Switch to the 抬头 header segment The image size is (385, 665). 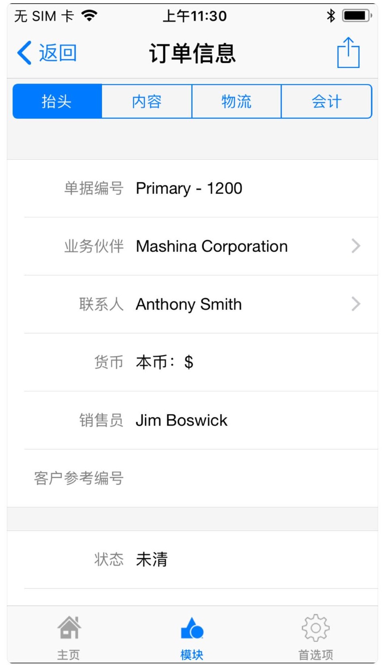coord(57,101)
